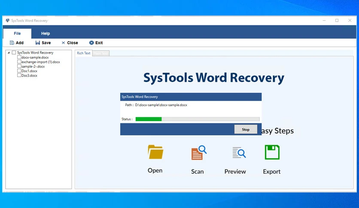Click the Exit circle icon
This screenshot has height=208, width=359.
click(91, 43)
